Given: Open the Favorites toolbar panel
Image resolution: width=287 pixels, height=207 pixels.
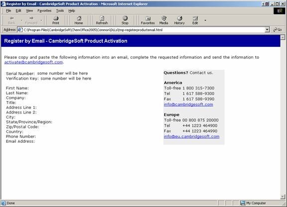Looking at the screenshot, I should pyautogui.click(x=147, y=20).
